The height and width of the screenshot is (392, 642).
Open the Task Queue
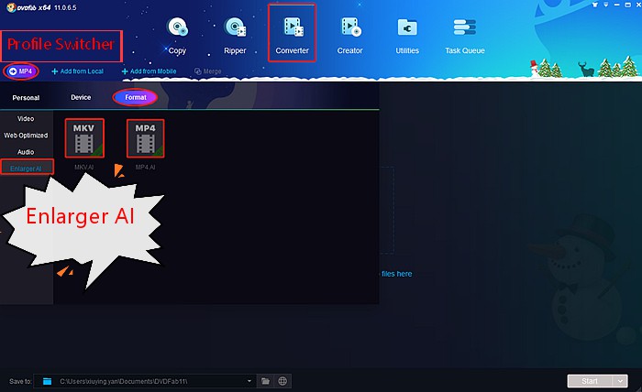pos(465,37)
